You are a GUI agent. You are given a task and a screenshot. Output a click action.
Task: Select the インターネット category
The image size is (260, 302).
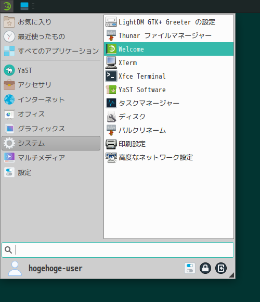tap(51, 99)
